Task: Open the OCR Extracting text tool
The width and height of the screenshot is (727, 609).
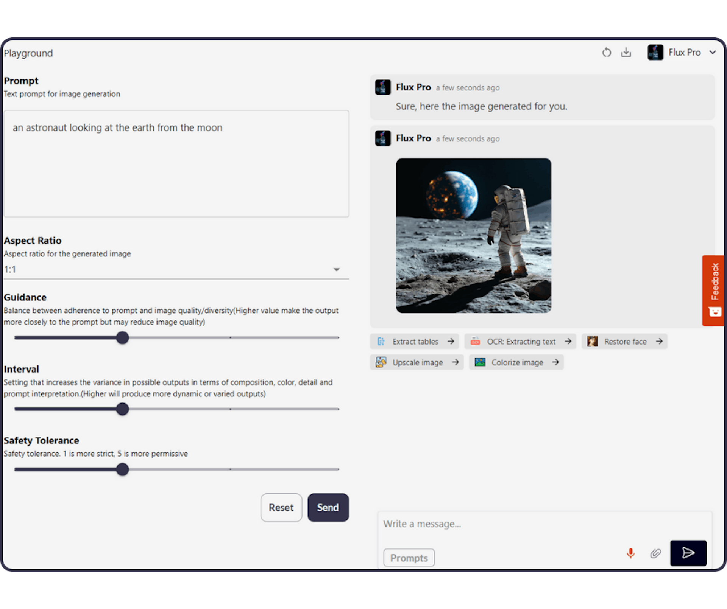Action: click(520, 341)
